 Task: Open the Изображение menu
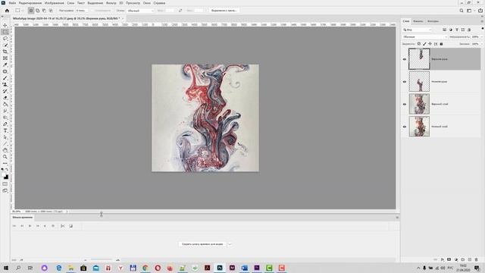54,3
